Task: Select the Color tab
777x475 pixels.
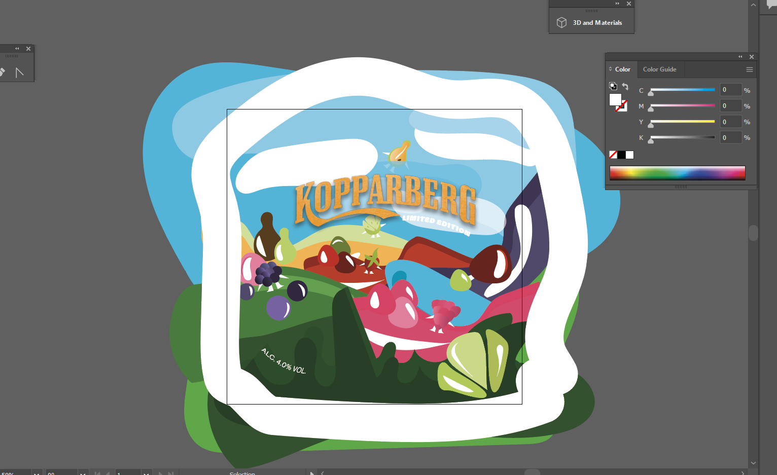Action: [x=622, y=69]
